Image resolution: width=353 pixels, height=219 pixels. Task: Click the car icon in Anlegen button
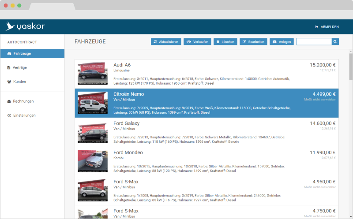point(274,41)
